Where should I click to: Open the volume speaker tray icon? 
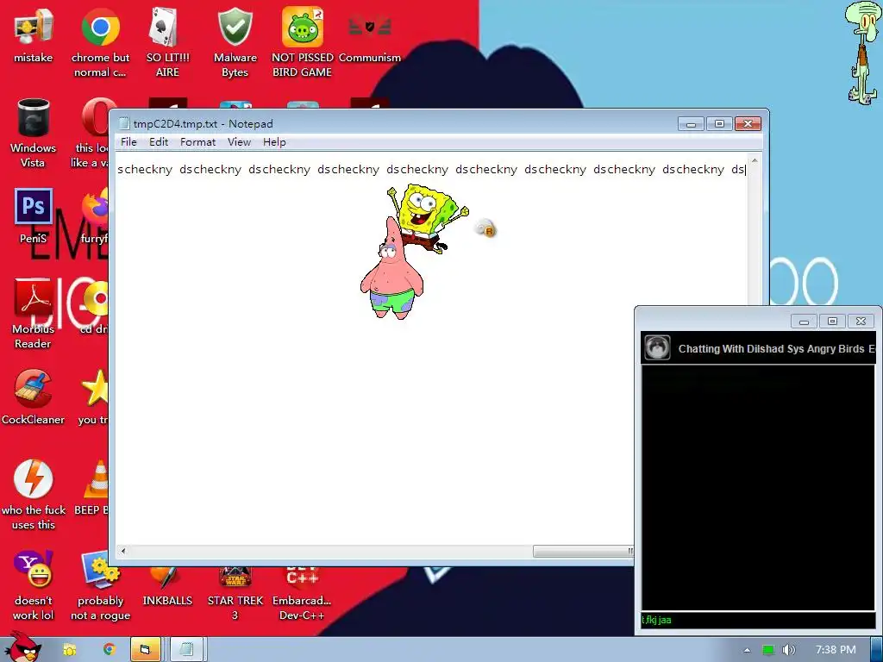[x=789, y=650]
